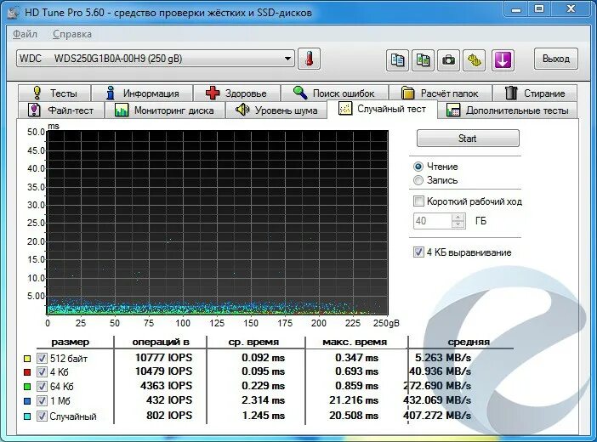
Task: Open the Здоровье tab
Action: point(236,93)
